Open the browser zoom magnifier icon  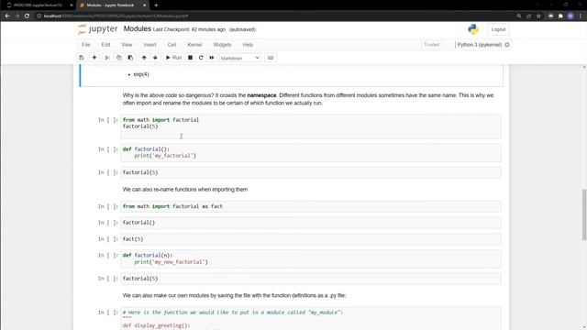click(x=519, y=16)
